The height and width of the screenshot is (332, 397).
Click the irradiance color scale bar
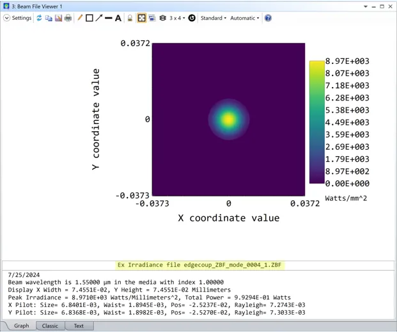click(316, 122)
